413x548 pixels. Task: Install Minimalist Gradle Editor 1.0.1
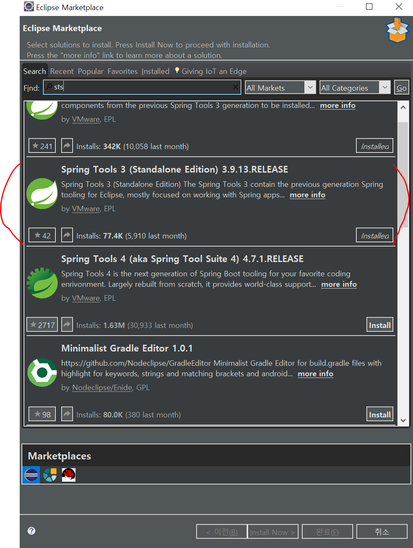point(380,414)
